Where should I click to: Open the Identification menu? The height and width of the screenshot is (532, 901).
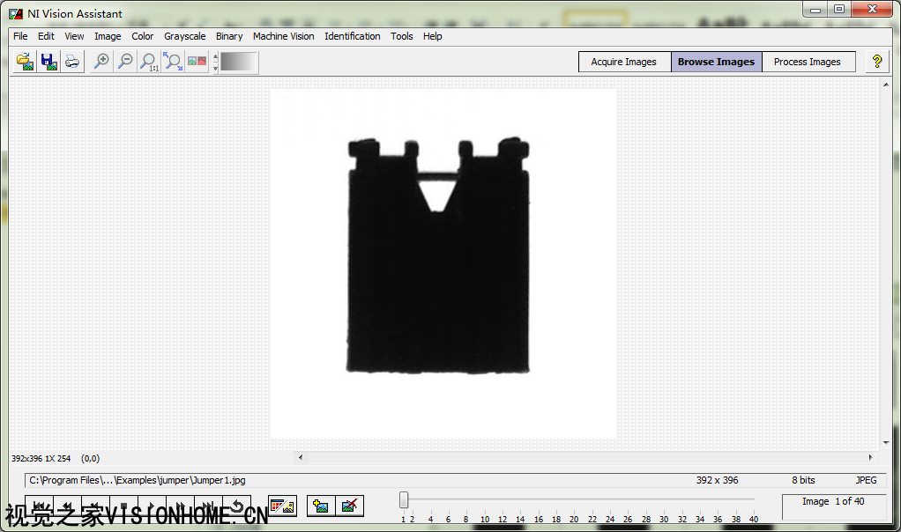352,36
